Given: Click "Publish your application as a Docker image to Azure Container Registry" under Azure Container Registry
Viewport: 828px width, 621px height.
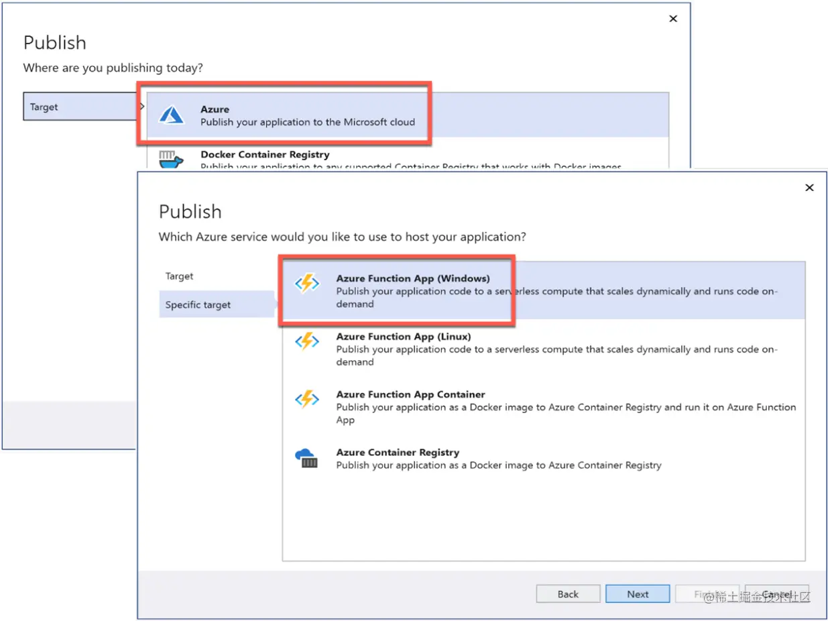Looking at the screenshot, I should 499,465.
